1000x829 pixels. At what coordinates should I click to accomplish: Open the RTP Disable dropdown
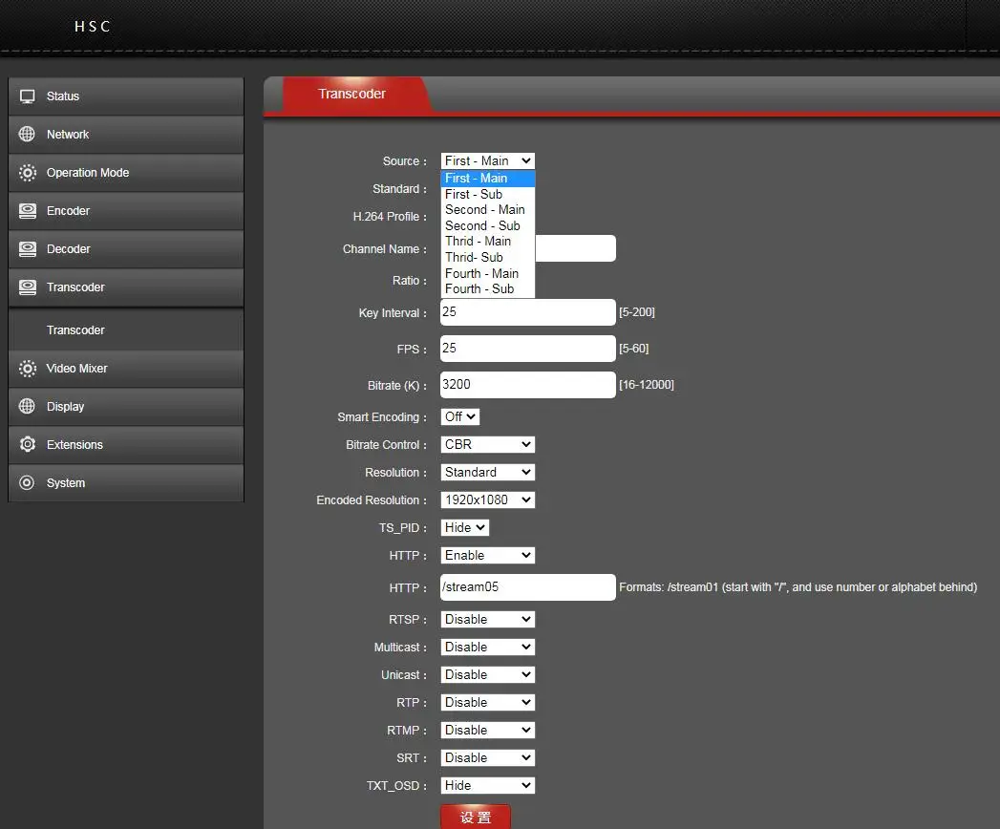pyautogui.click(x=487, y=702)
